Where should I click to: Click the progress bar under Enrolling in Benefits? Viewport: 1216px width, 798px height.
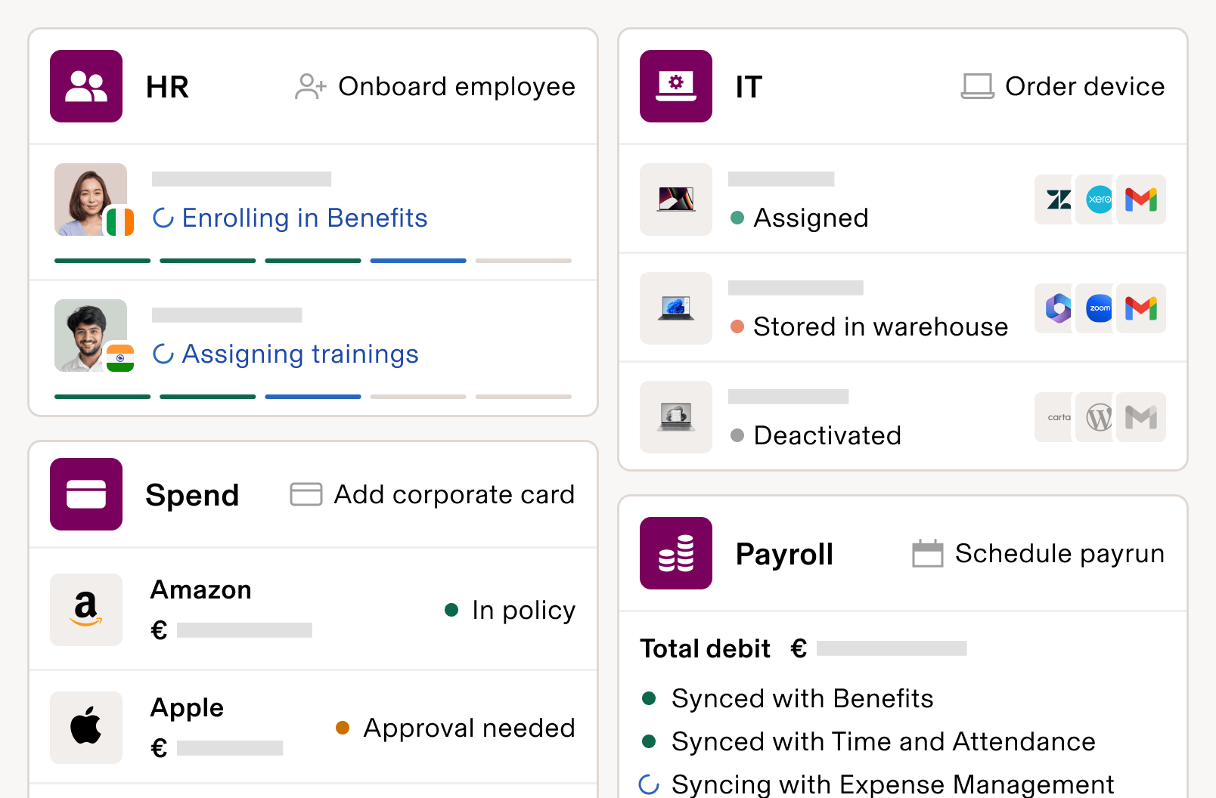coord(312,260)
